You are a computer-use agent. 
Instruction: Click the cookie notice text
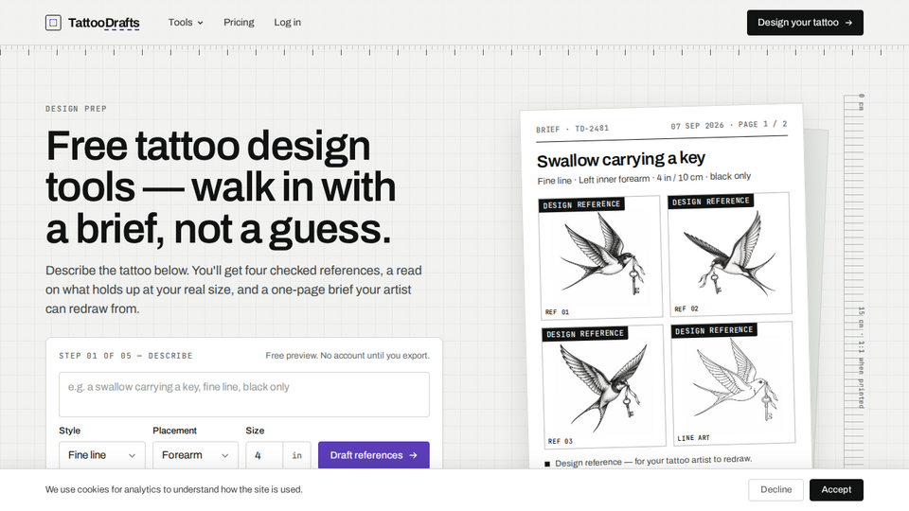(x=174, y=489)
